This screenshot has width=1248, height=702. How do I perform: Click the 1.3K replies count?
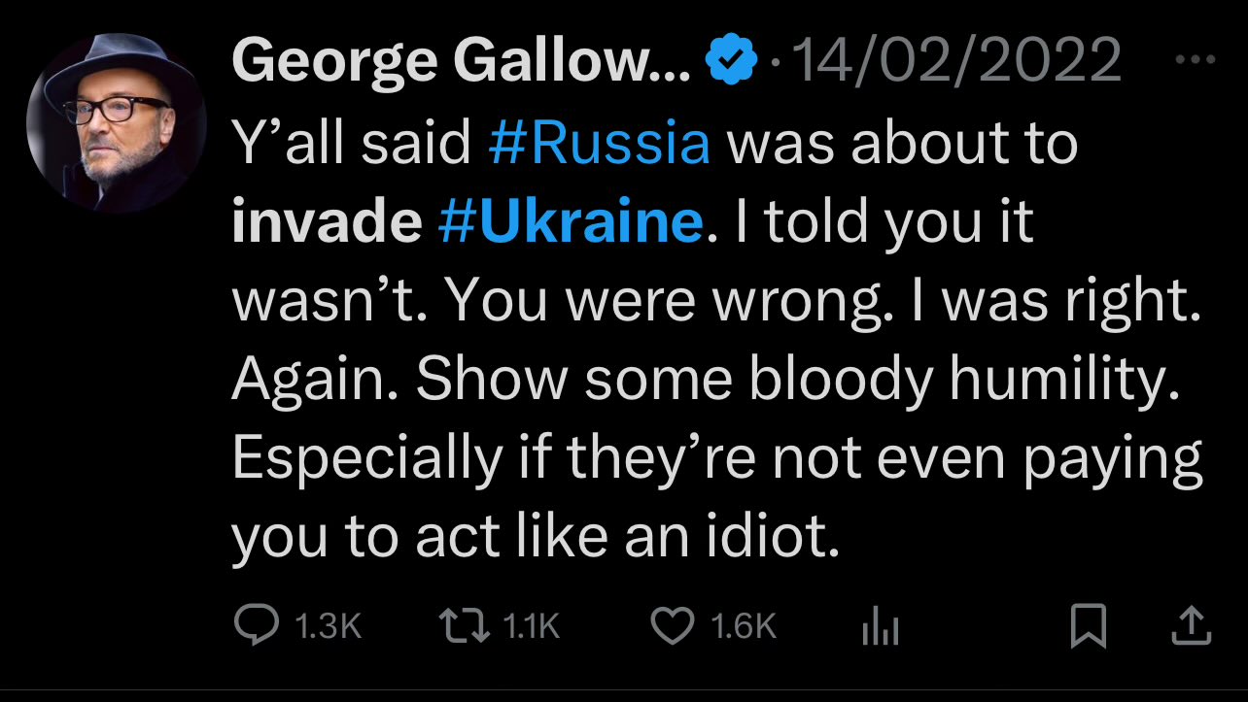[327, 627]
